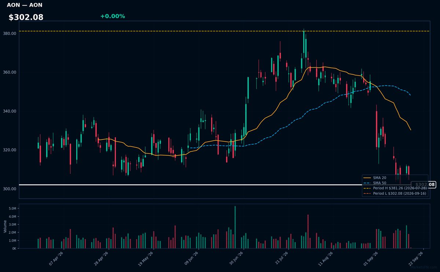The width and height of the screenshot is (440, 272).
Task: Select the Period H $381.26 legend entry
Action: point(395,188)
